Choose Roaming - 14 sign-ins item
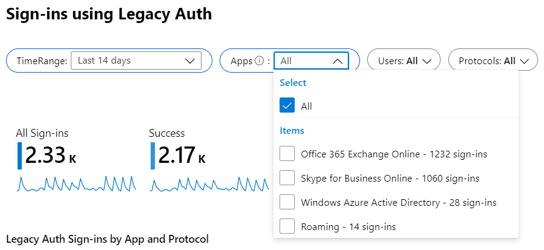The width and height of the screenshot is (544, 250). [x=348, y=226]
